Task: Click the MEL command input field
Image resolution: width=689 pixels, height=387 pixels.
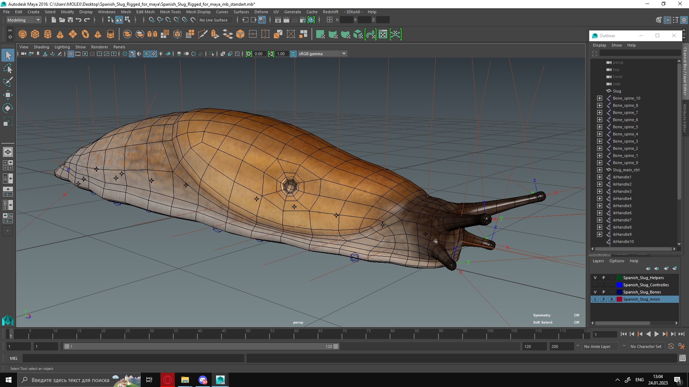Action: [x=133, y=358]
